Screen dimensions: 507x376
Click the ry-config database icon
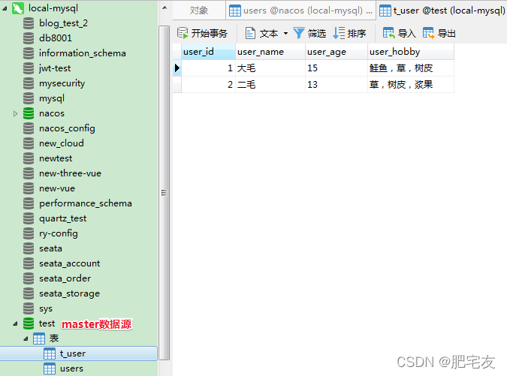29,233
